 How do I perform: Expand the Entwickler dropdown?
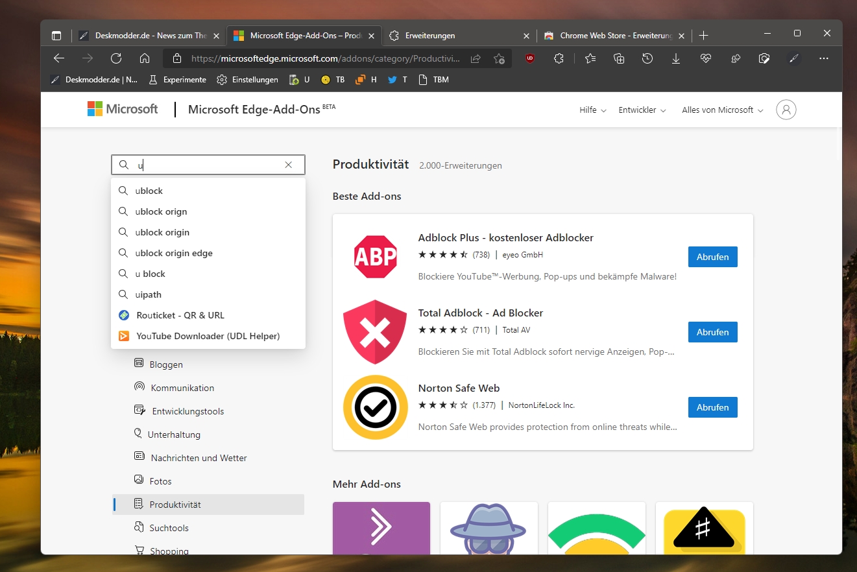click(x=641, y=110)
